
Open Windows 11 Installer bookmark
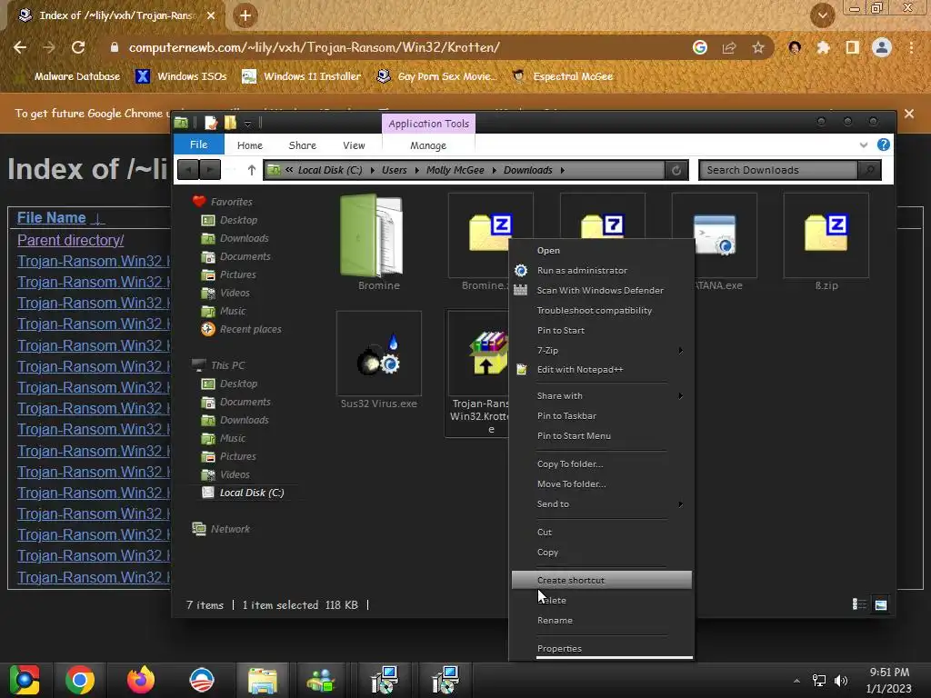(x=302, y=76)
